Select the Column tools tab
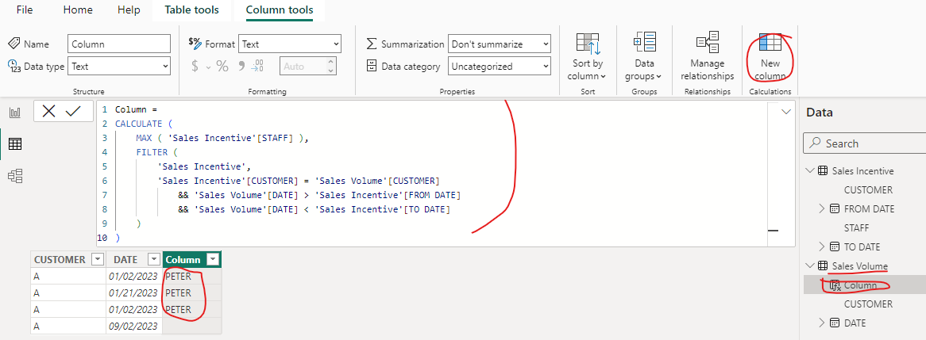926x340 pixels. pos(280,10)
